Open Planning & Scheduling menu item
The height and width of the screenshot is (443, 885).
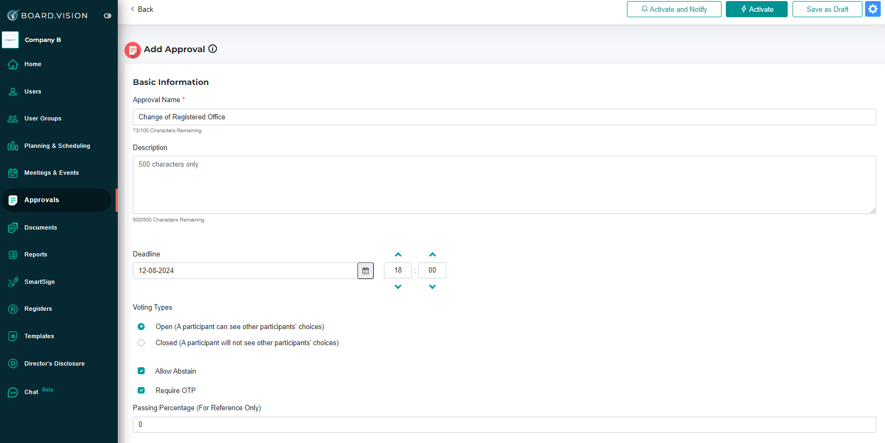57,146
